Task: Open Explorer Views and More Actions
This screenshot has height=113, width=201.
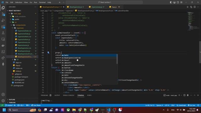Action: (35, 7)
